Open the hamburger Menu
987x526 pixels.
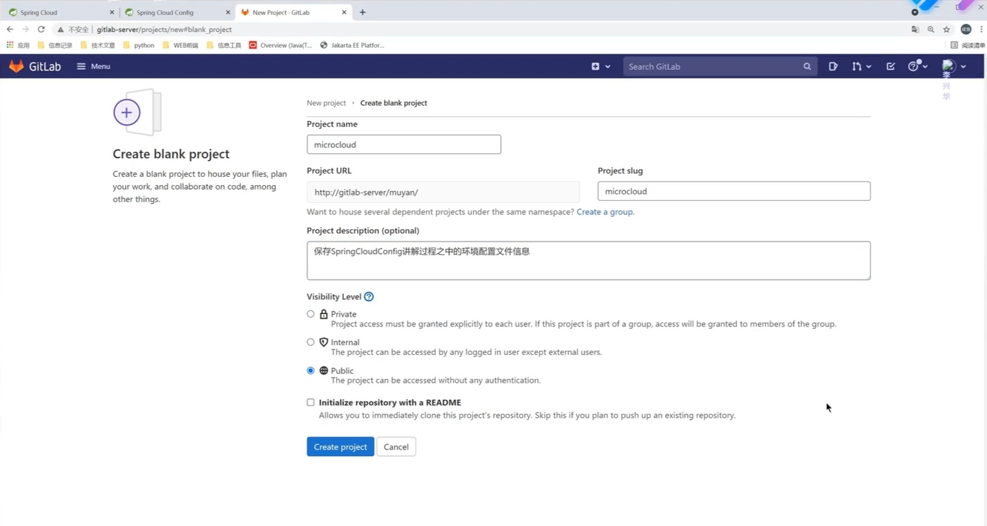pos(93,66)
